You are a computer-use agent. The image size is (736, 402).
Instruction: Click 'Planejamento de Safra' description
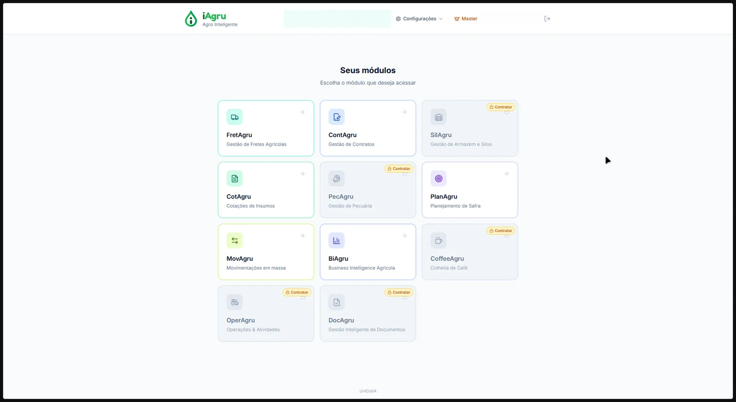[455, 206]
